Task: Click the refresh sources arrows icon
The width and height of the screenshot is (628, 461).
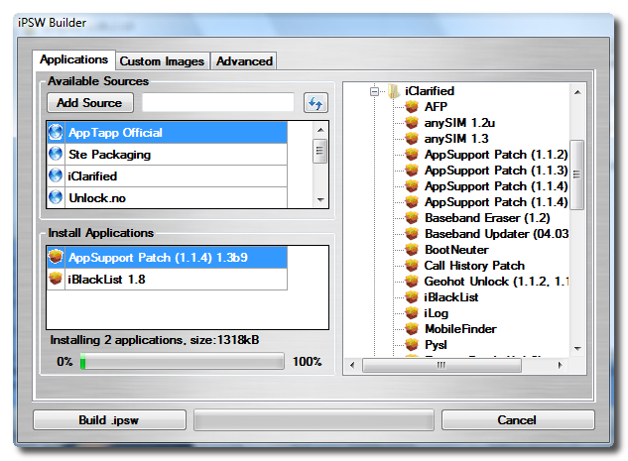Action: click(315, 103)
